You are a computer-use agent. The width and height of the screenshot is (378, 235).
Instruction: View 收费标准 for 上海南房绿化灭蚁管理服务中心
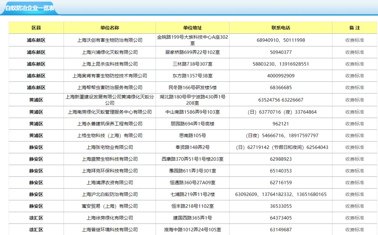coord(354,112)
